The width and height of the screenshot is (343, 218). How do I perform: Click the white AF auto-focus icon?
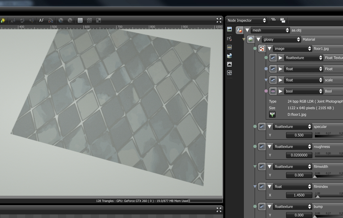[42, 20]
